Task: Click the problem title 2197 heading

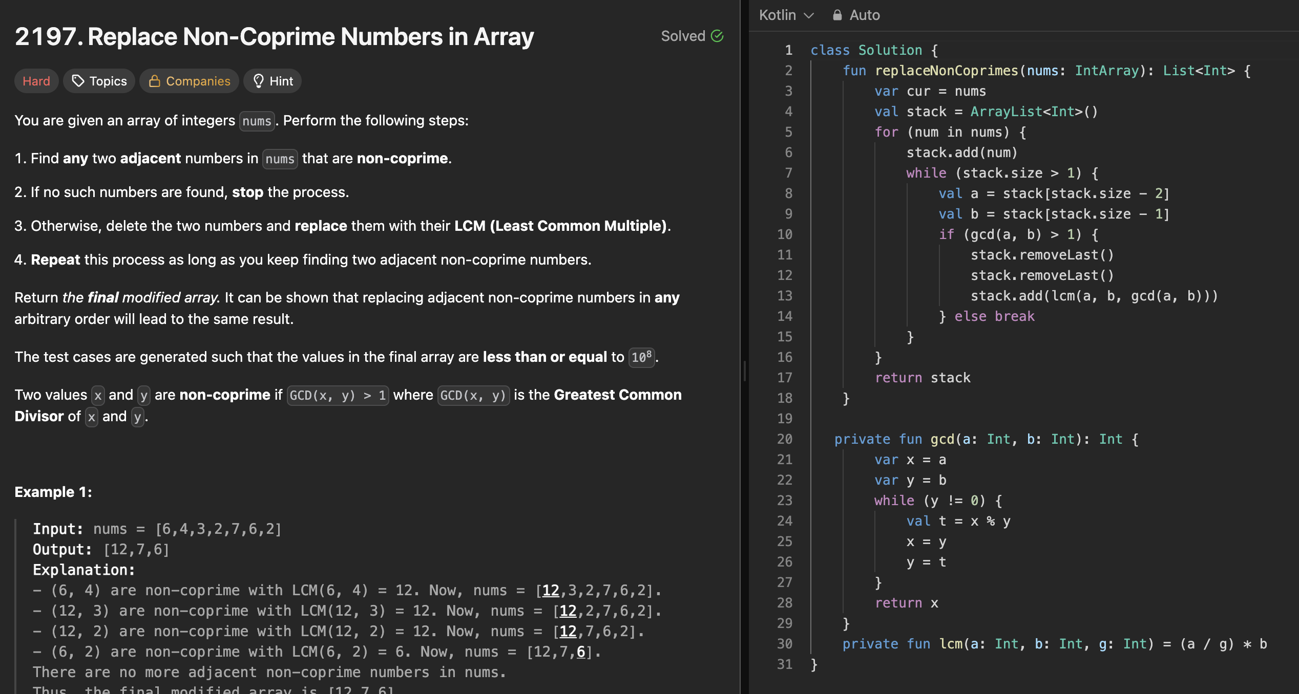Action: [274, 37]
